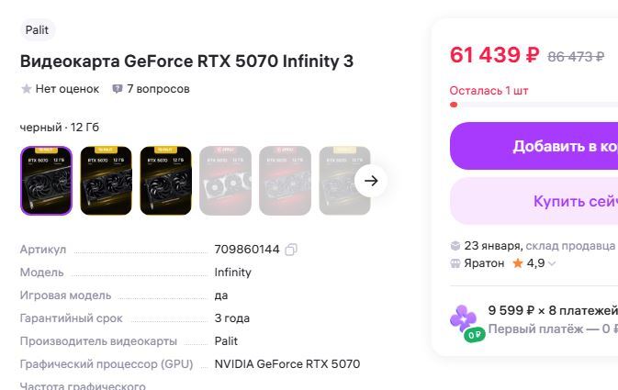This screenshot has width=618, height=390.
Task: Select the third product thumbnail
Action: click(165, 181)
